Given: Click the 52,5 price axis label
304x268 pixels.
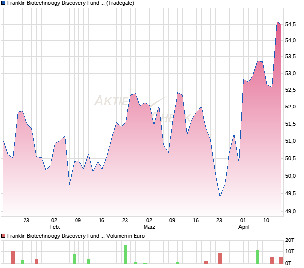Looking at the screenshot, I should (290, 90).
